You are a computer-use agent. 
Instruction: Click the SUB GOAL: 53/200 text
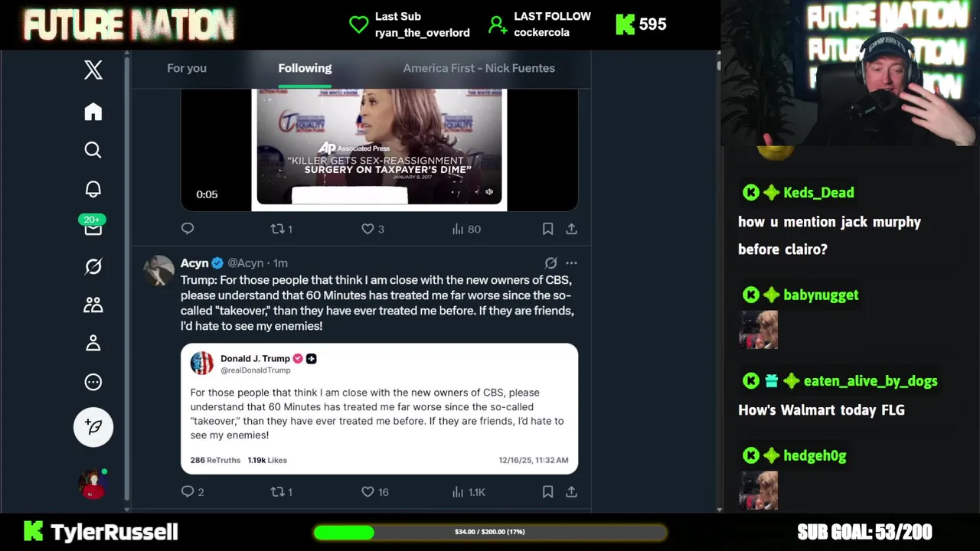click(864, 532)
